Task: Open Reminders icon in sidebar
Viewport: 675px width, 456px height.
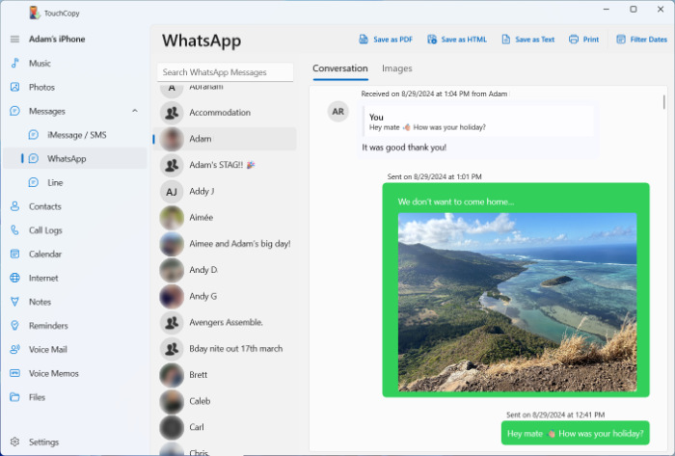Action: 14,326
